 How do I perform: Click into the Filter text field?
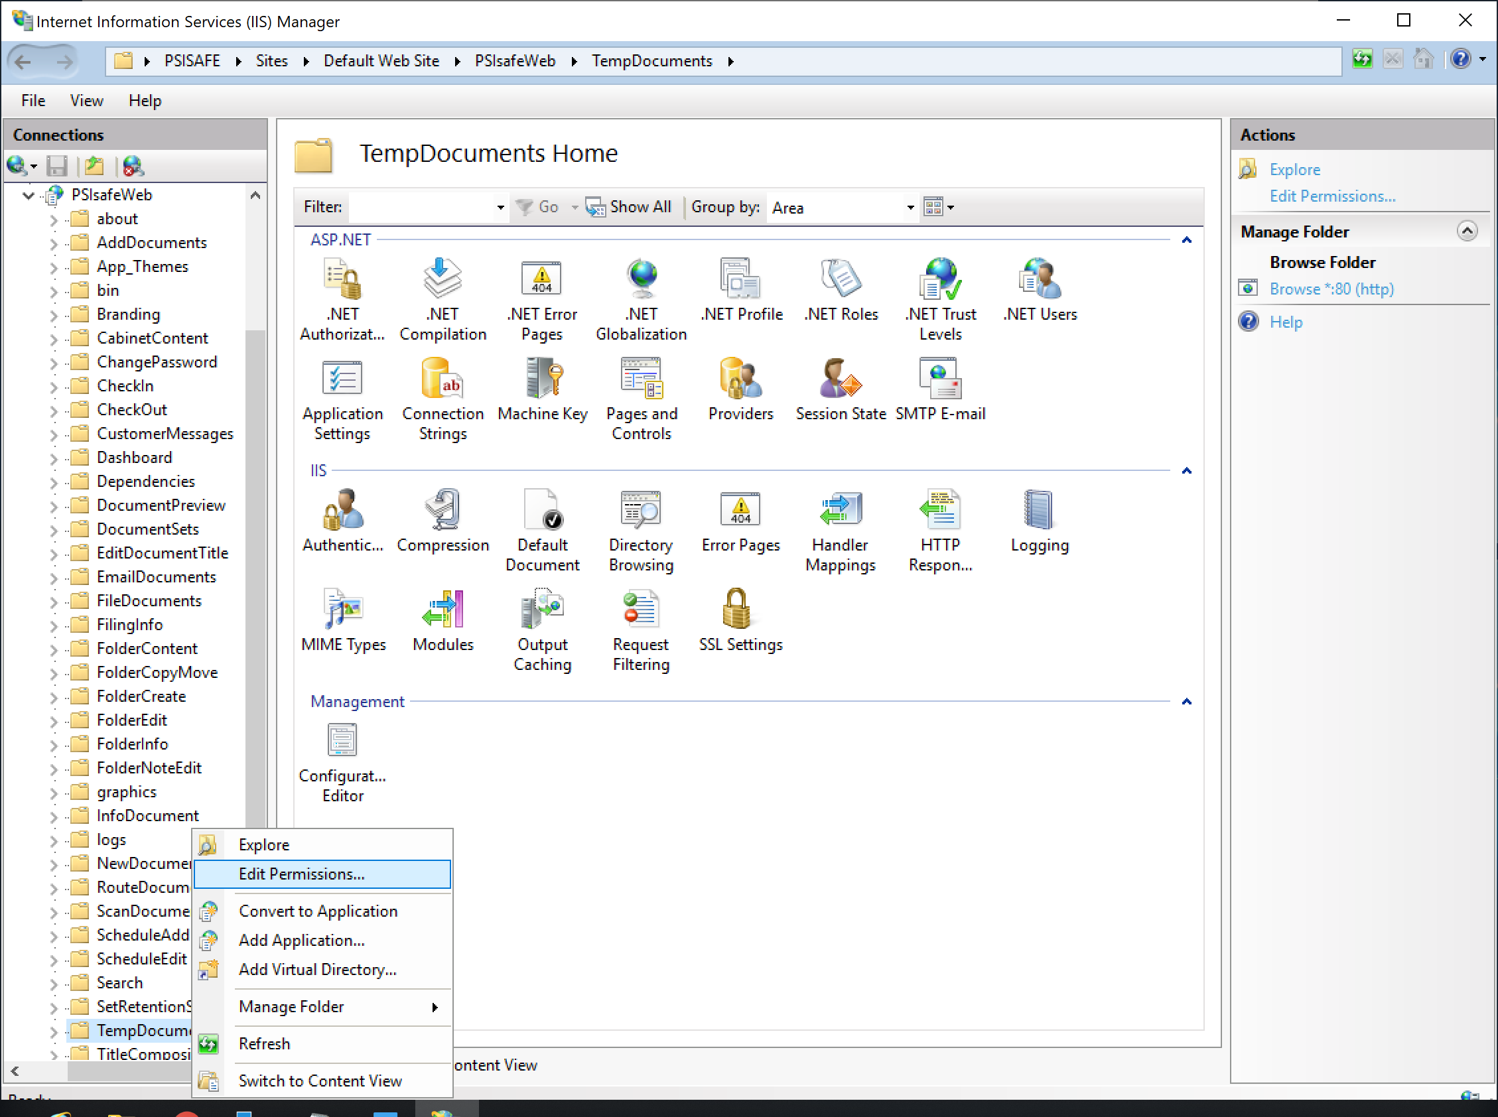[421, 208]
